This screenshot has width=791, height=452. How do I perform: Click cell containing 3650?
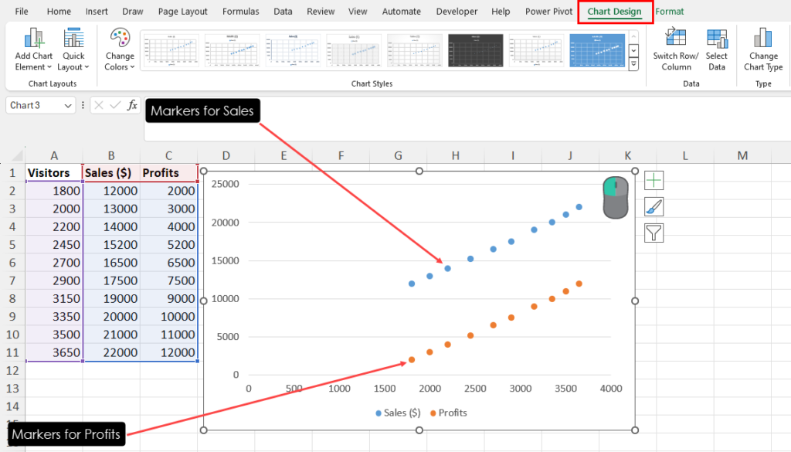pyautogui.click(x=54, y=352)
